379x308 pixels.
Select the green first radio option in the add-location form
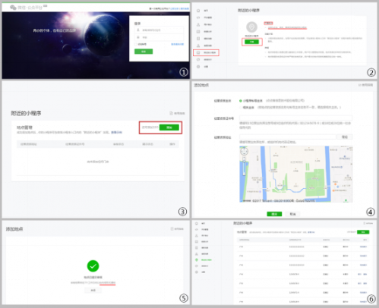(241, 101)
